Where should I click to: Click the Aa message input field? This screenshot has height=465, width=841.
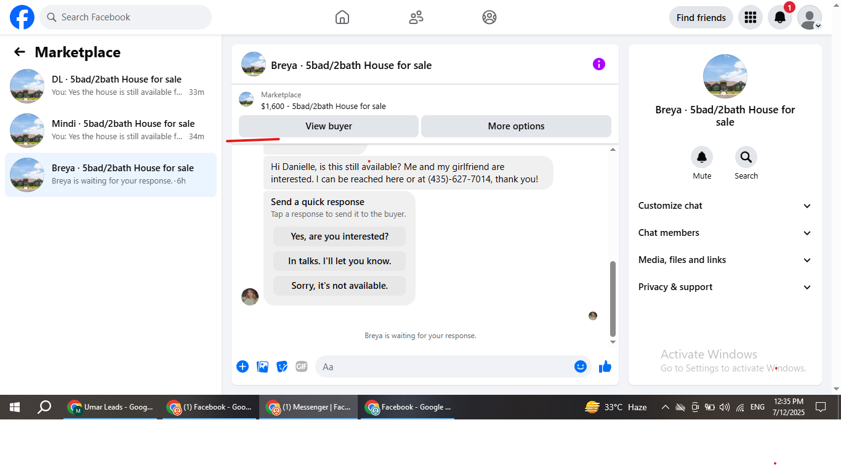pyautogui.click(x=445, y=366)
